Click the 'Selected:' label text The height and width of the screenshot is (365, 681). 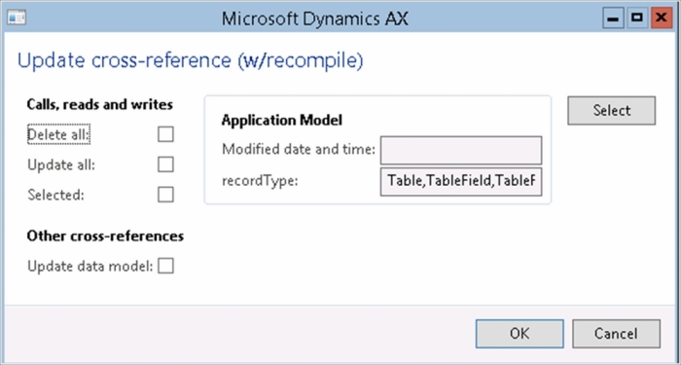[x=56, y=195]
